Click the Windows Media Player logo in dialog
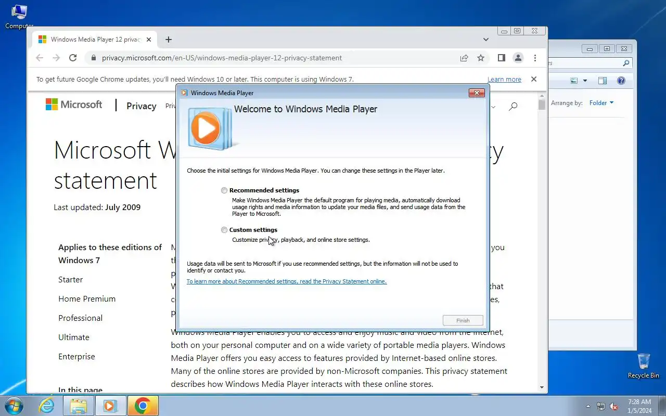This screenshot has height=416, width=666. point(212,128)
